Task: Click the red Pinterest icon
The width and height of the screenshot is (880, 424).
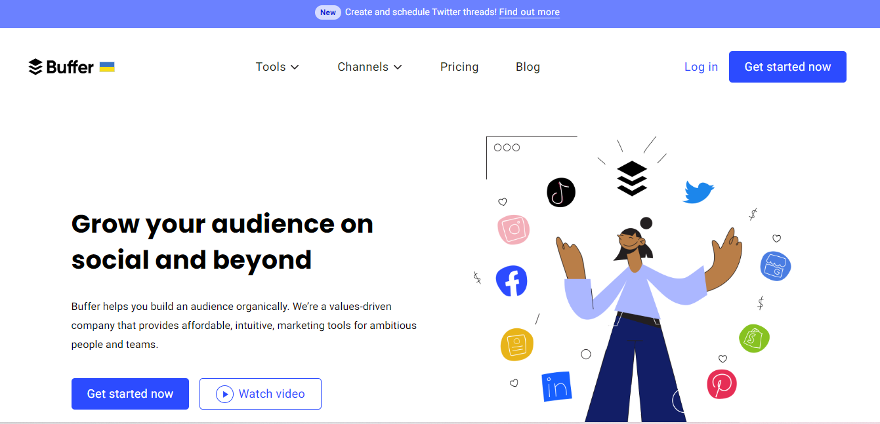Action: pyautogui.click(x=722, y=384)
